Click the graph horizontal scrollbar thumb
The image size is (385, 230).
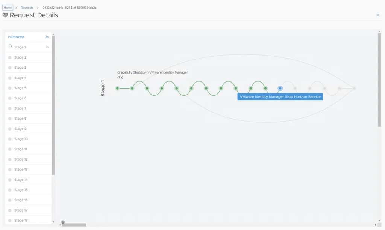74,225
